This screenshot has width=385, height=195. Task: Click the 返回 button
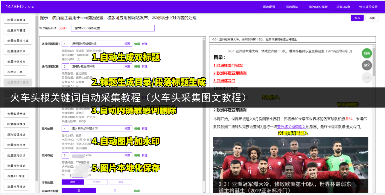click(x=372, y=18)
